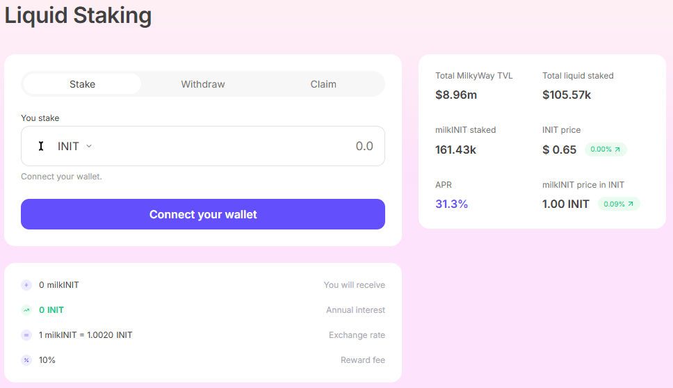Click the exchange rate equals icon
Image resolution: width=673 pixels, height=388 pixels.
[x=26, y=335]
